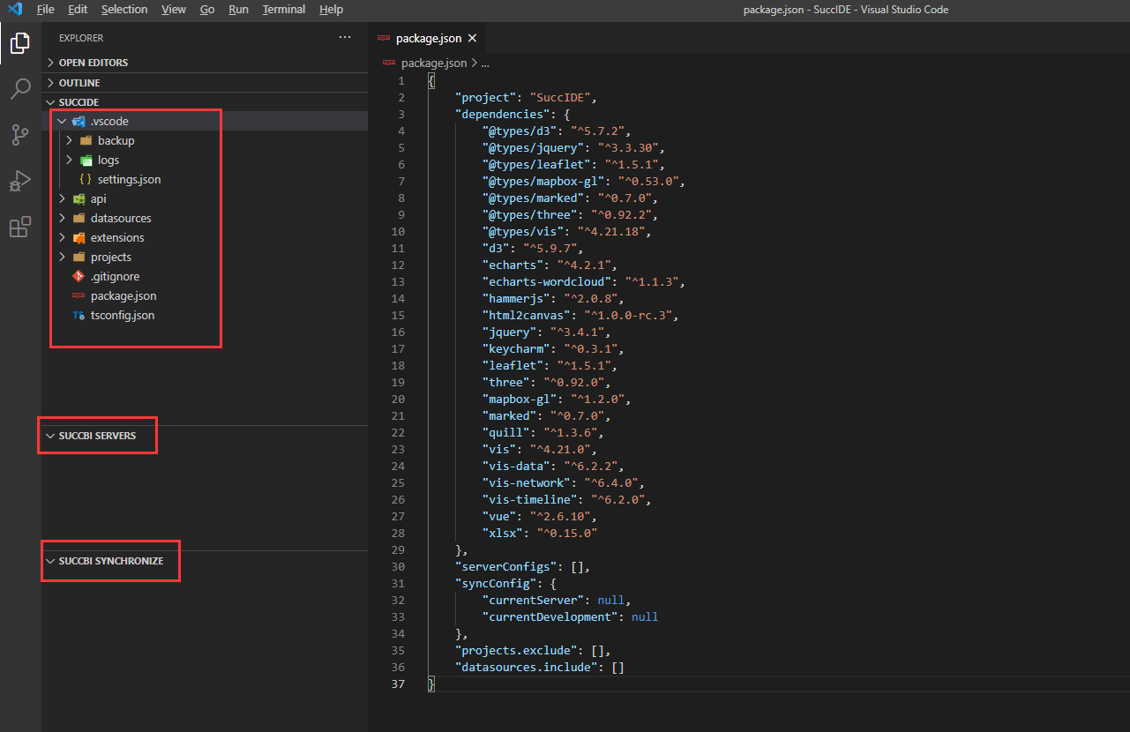Expand the Open Editors section

[x=93, y=63]
